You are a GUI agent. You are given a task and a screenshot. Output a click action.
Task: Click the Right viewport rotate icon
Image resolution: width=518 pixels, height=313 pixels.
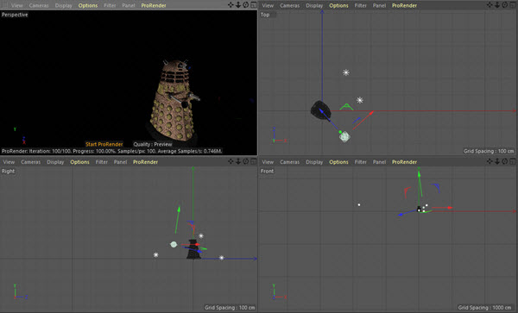246,161
